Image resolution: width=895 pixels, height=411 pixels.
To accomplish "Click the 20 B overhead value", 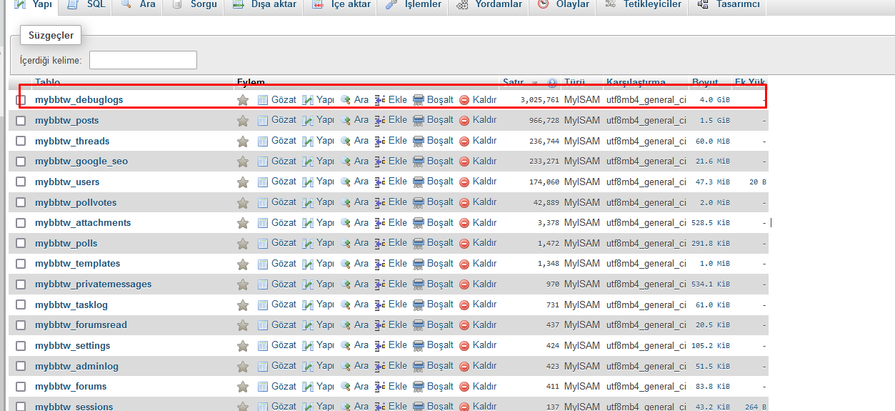I will coord(758,182).
